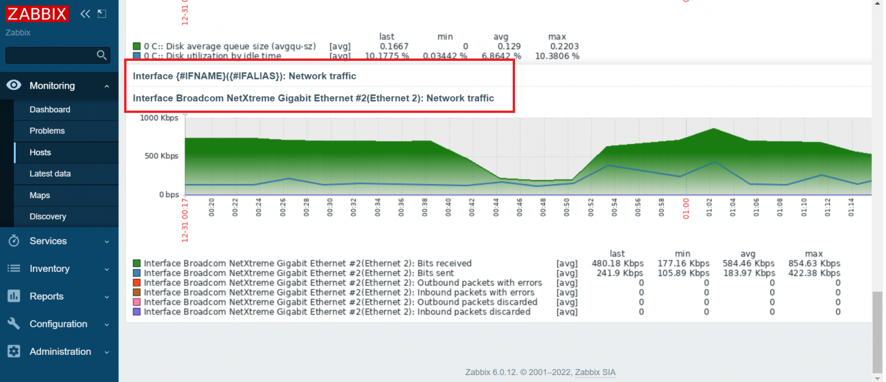Open the Discovery menu item

click(x=48, y=216)
